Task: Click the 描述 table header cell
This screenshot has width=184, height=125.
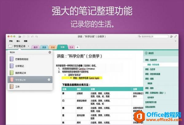Action: 83,89
